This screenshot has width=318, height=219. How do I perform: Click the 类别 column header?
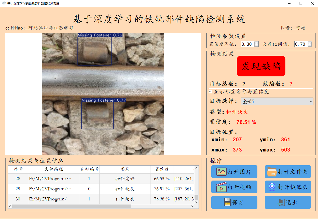tap(125, 169)
